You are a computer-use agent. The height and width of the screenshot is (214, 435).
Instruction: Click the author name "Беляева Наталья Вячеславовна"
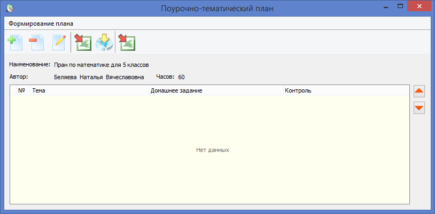[x=99, y=77]
